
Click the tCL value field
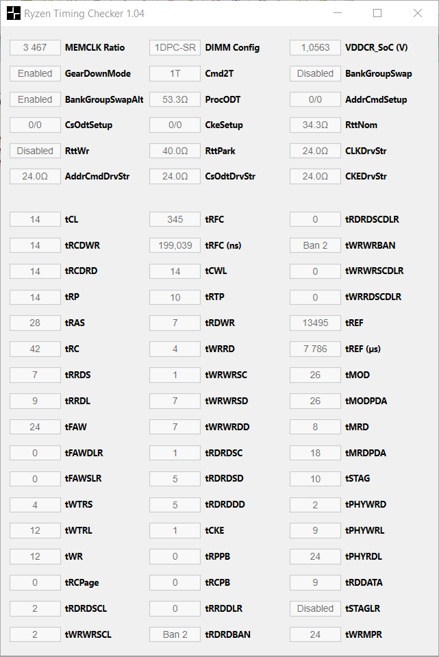click(35, 219)
